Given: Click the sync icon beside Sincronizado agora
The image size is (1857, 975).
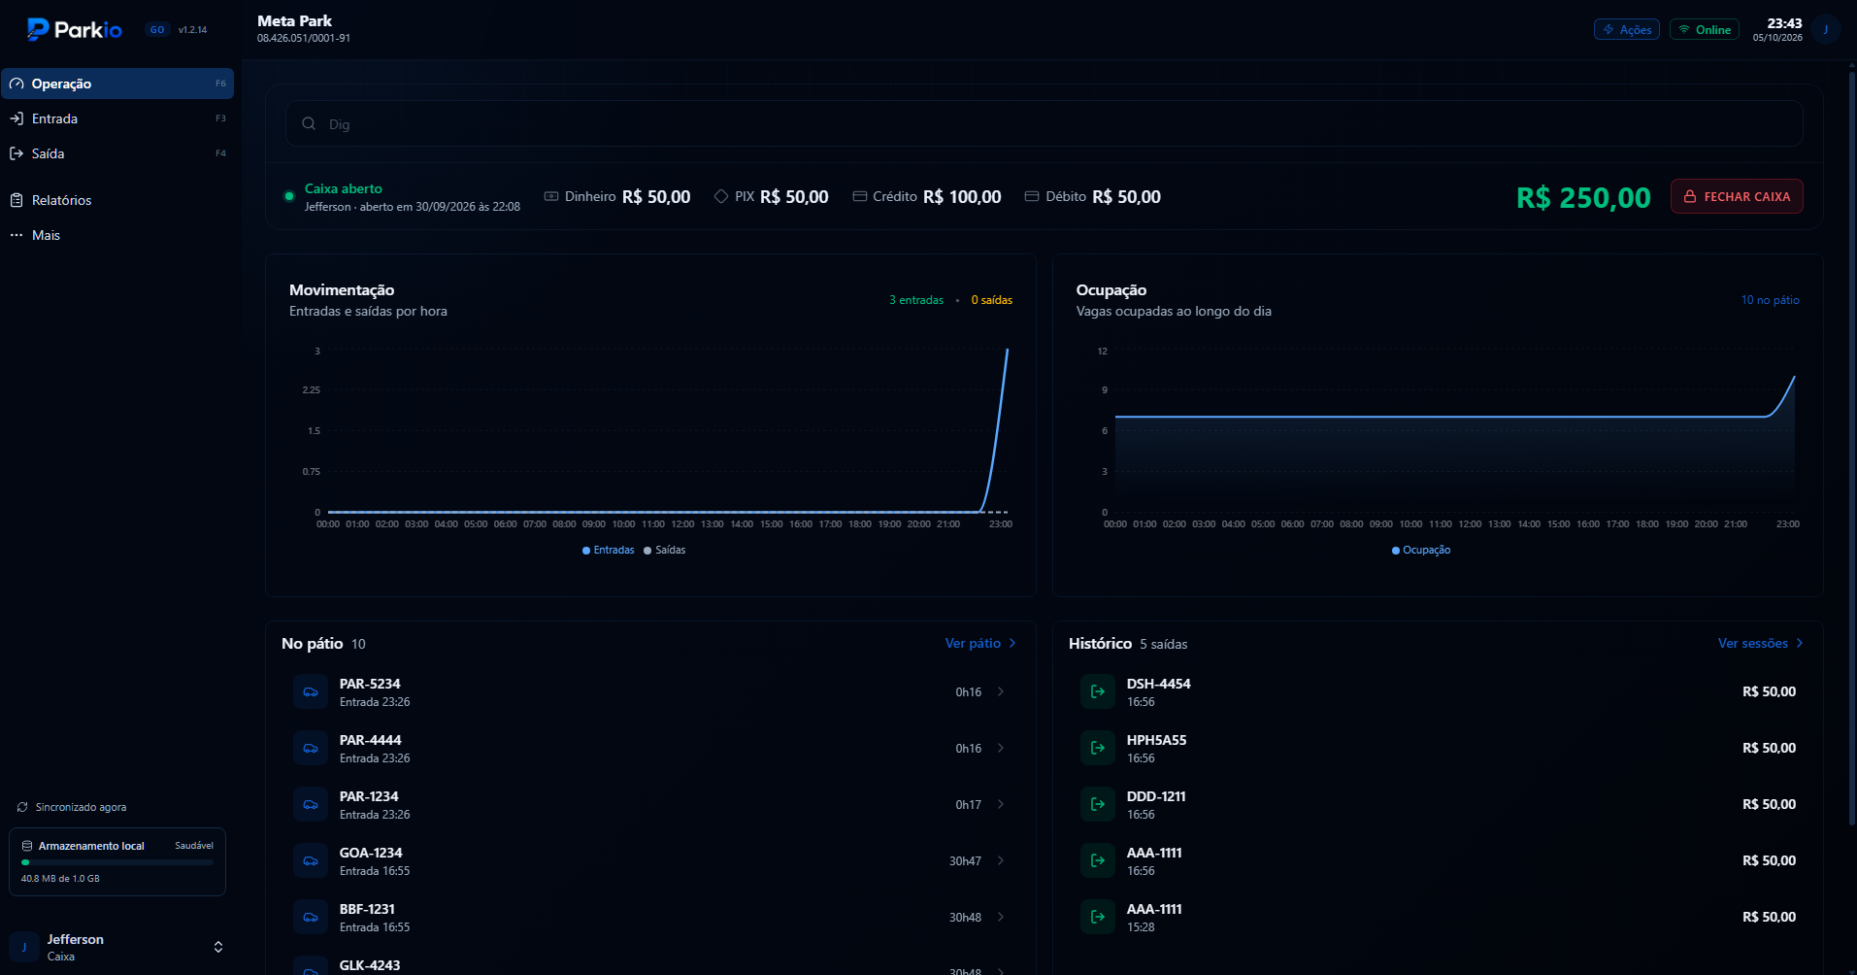Looking at the screenshot, I should [22, 807].
